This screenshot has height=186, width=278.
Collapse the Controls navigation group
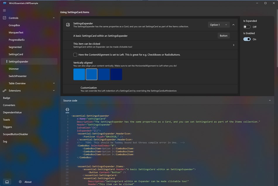click(54, 18)
